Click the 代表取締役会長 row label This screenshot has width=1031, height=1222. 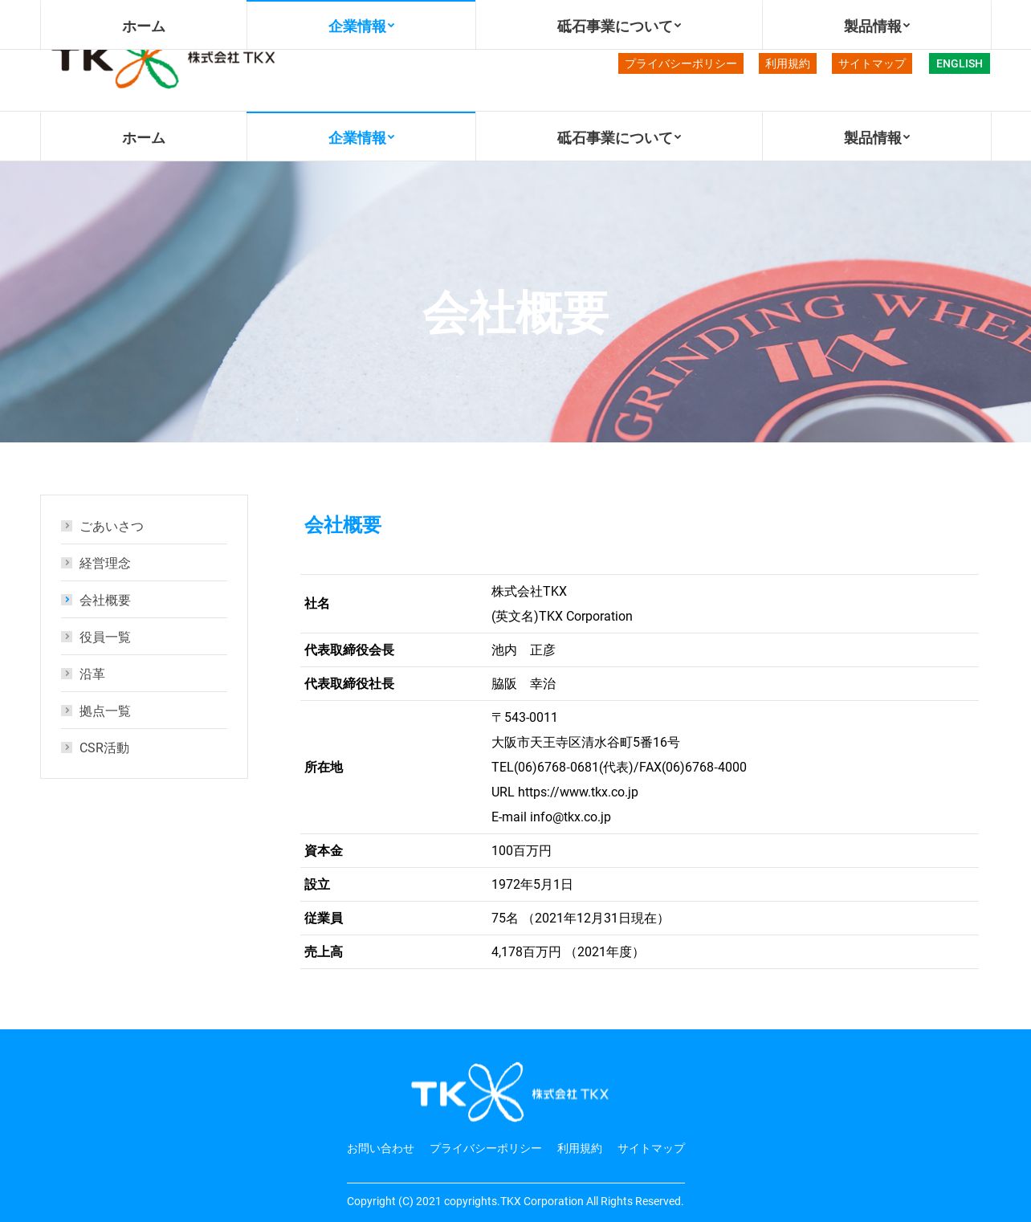tap(349, 650)
